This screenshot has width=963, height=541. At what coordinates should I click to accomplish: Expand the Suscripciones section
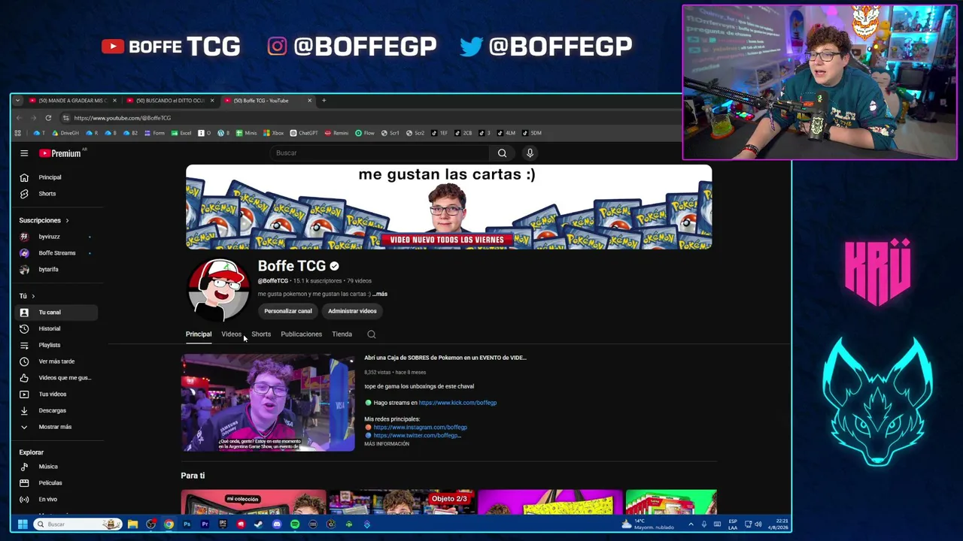point(44,221)
